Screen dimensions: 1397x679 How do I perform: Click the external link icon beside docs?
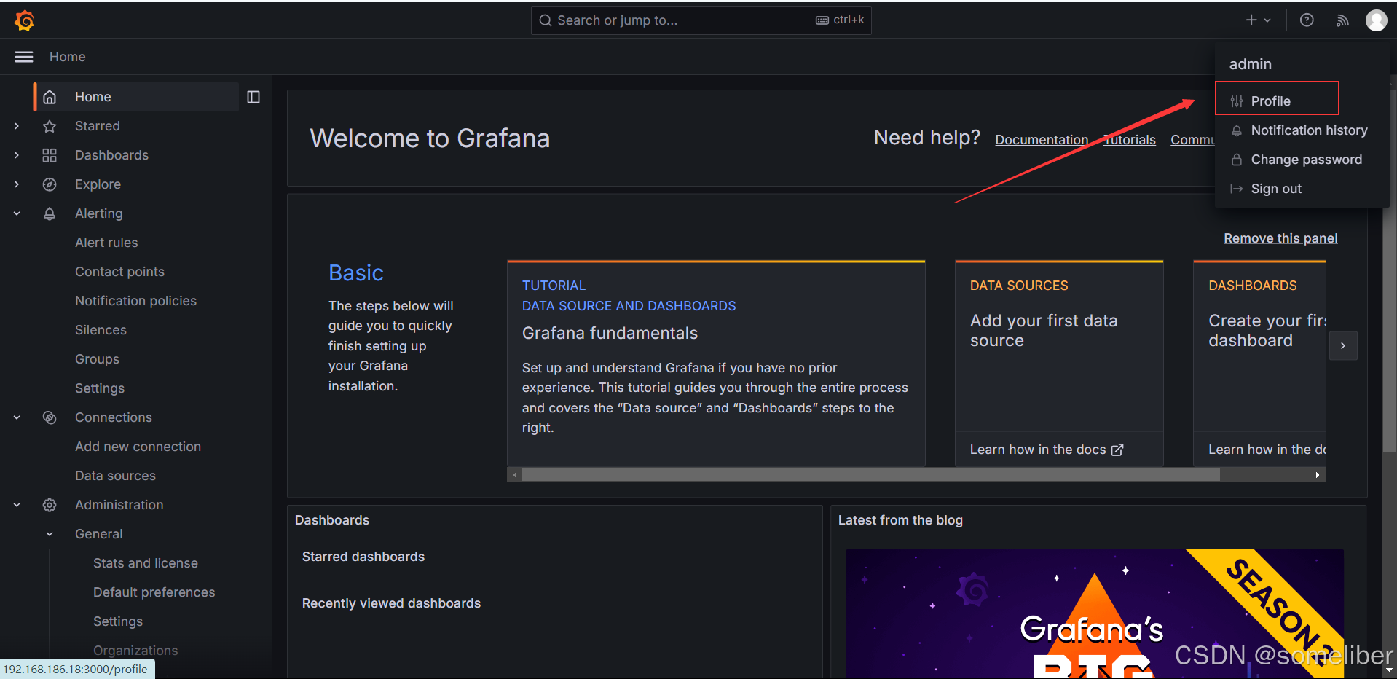[x=1117, y=450]
